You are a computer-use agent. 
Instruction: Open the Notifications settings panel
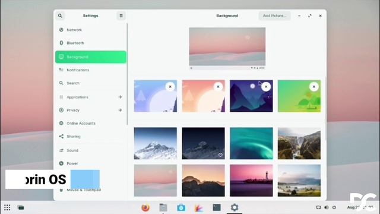coord(90,70)
